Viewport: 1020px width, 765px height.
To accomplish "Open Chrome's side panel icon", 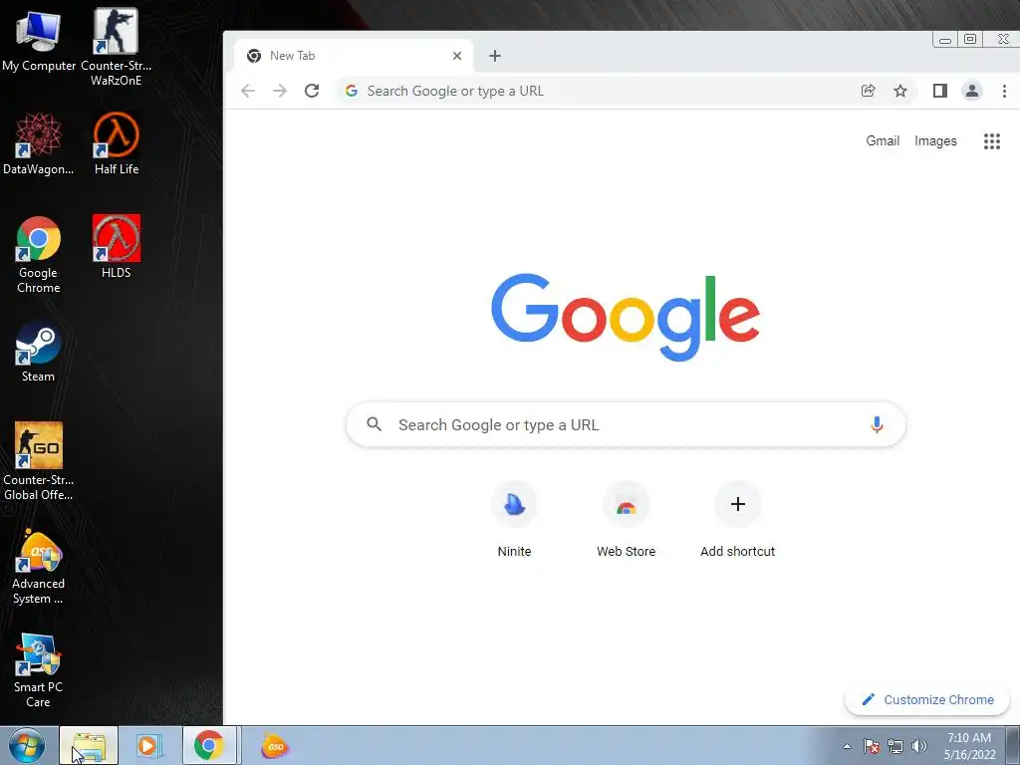I will point(940,91).
